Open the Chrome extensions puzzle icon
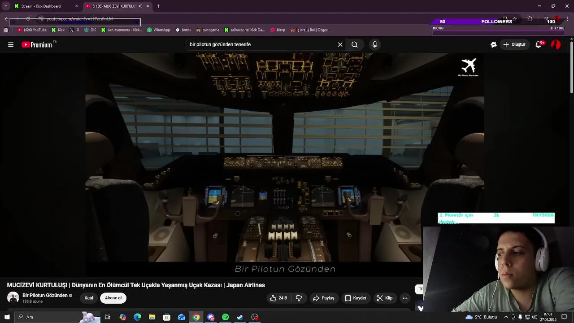 coord(530,19)
